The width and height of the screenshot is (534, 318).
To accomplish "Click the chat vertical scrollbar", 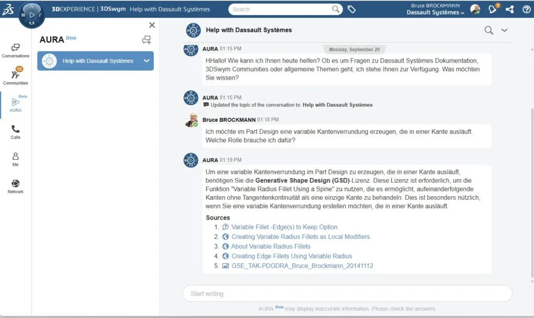I will tap(532, 192).
